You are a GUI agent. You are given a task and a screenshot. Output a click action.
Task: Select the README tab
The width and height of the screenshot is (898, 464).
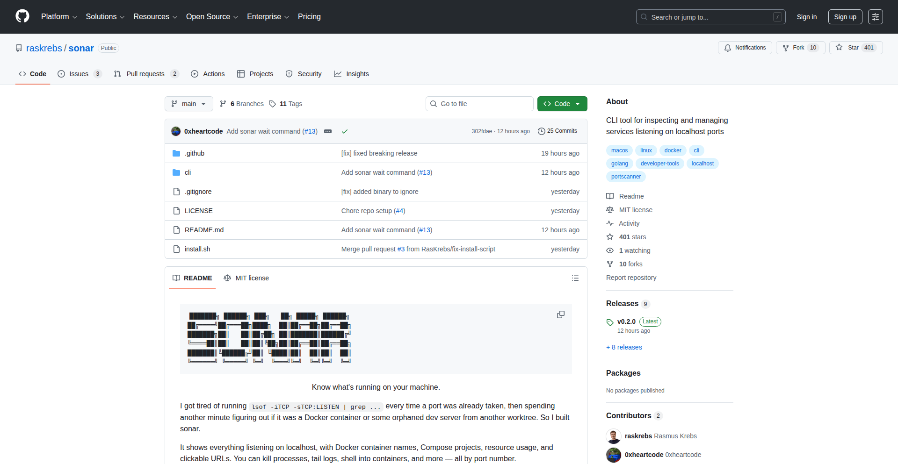pos(192,278)
